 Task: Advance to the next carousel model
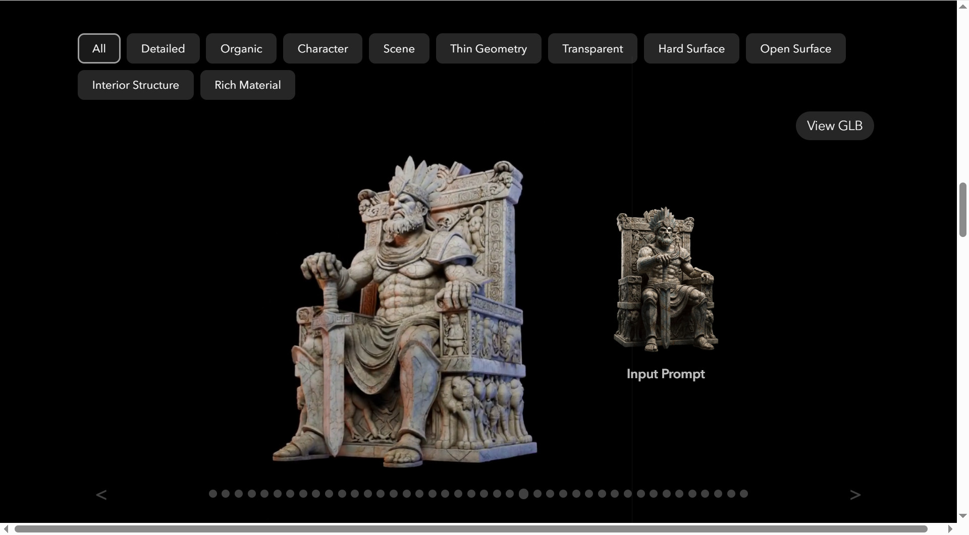(854, 495)
